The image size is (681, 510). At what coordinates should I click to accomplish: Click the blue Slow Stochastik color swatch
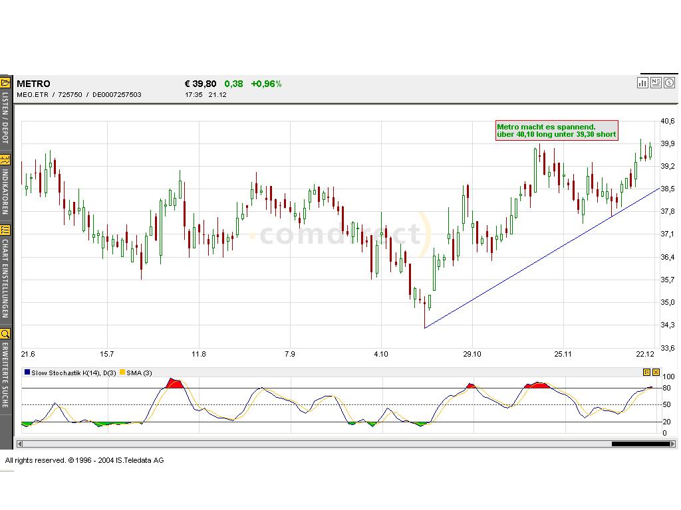tap(27, 372)
